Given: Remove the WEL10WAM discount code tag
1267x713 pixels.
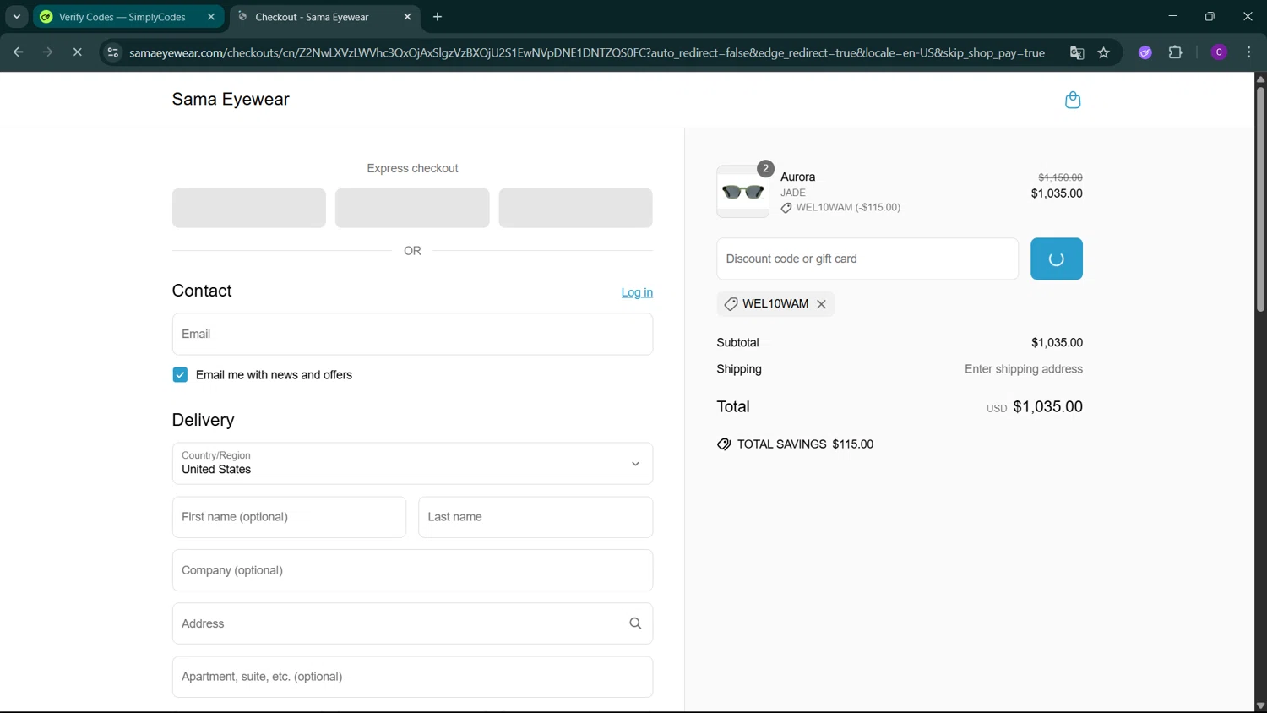Looking at the screenshot, I should (821, 304).
